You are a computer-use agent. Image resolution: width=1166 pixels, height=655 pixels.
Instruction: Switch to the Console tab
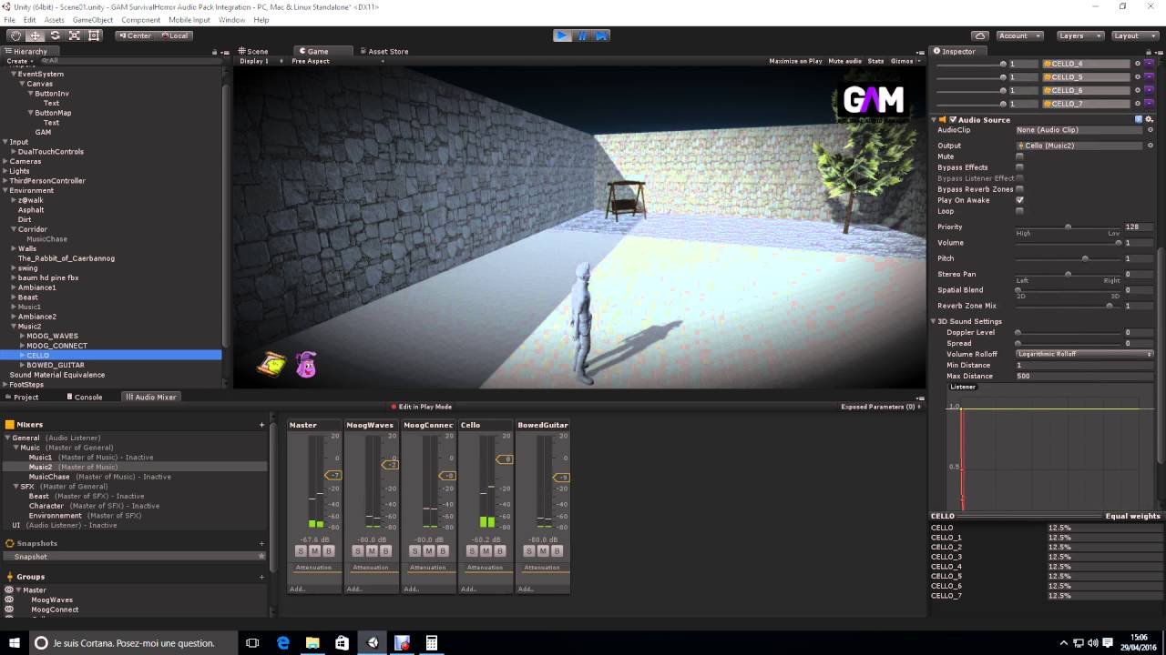(x=84, y=397)
